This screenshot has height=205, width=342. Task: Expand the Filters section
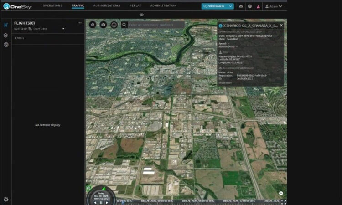click(x=20, y=38)
